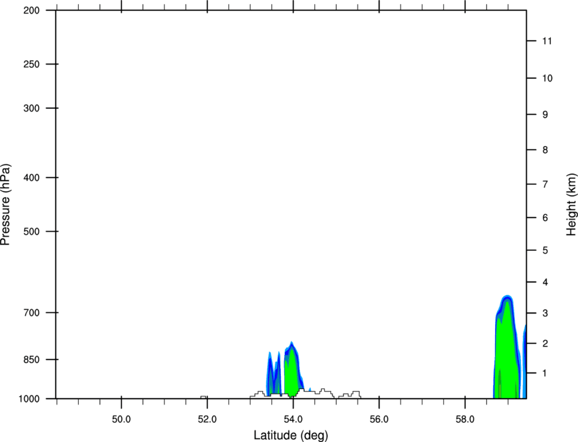Image resolution: width=578 pixels, height=442 pixels.
Task: Click the 8 km height label
Action: tap(545, 150)
